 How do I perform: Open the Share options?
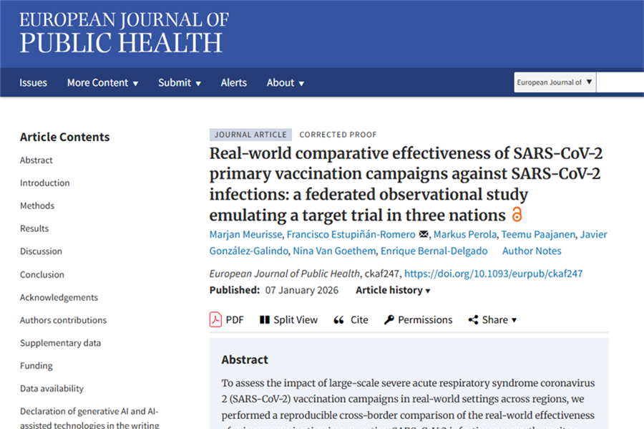pyautogui.click(x=492, y=319)
